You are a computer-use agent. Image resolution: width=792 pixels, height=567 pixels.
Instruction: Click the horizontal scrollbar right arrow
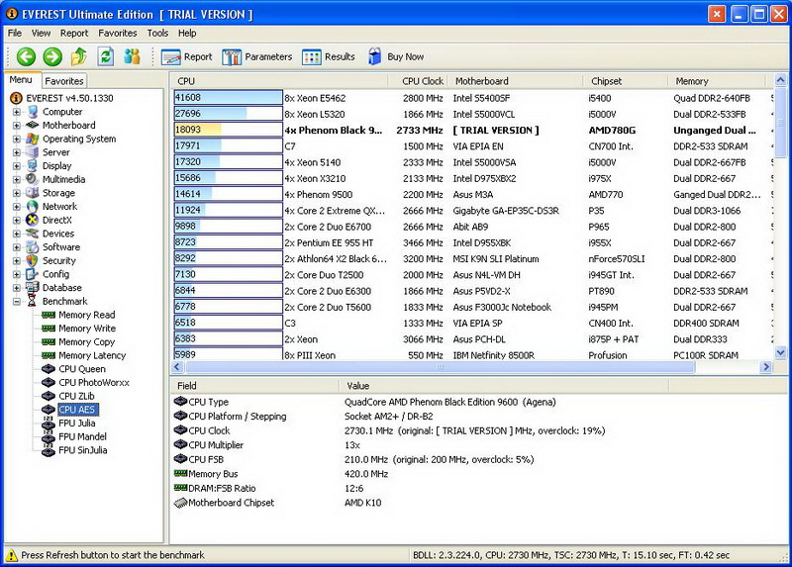[766, 367]
